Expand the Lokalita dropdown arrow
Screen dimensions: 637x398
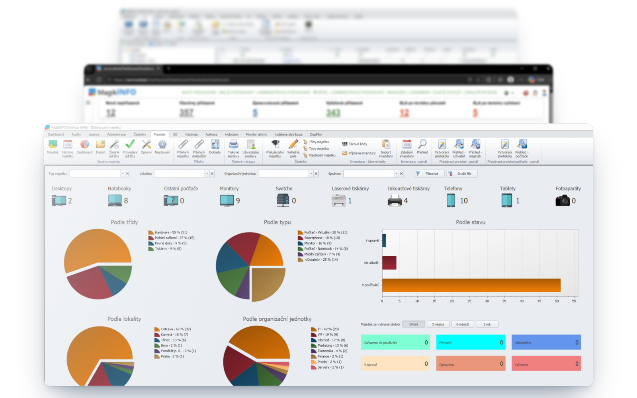pos(207,174)
